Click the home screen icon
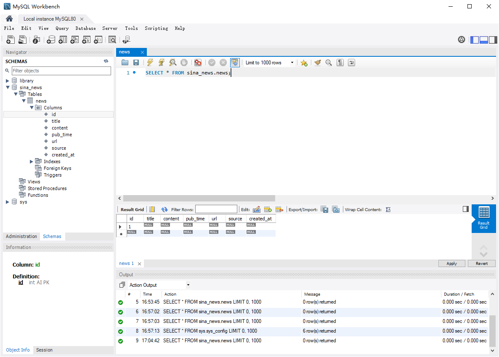The height and width of the screenshot is (357, 499). pos(9,19)
